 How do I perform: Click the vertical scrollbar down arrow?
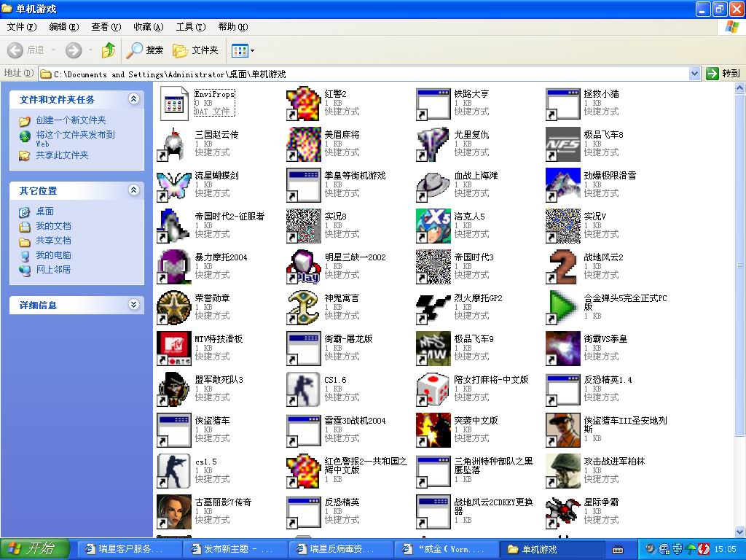tap(740, 532)
